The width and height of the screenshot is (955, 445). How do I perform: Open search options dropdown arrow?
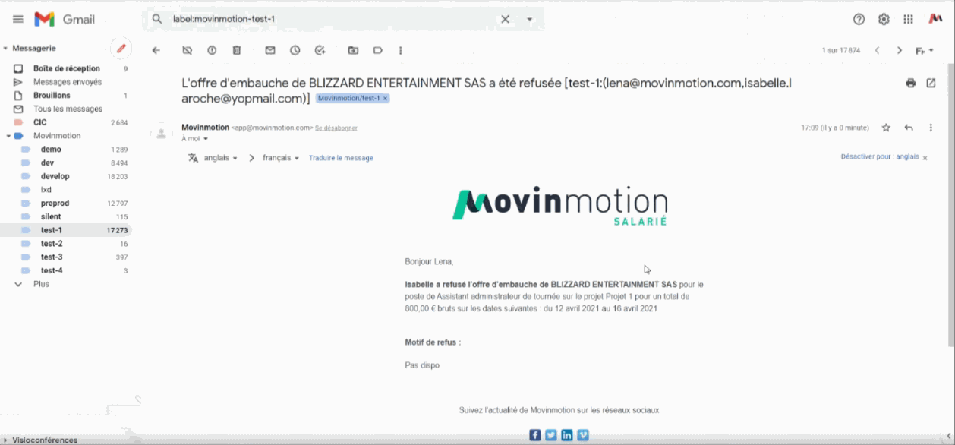(530, 19)
